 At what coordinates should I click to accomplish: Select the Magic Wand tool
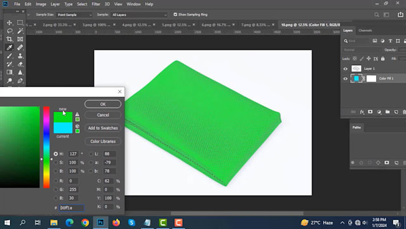tap(20, 31)
